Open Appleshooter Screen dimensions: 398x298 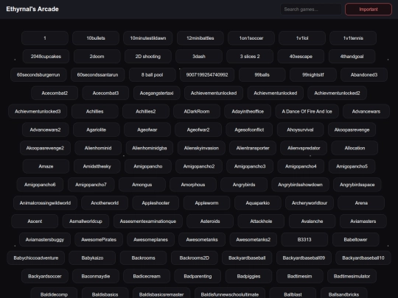(156, 203)
